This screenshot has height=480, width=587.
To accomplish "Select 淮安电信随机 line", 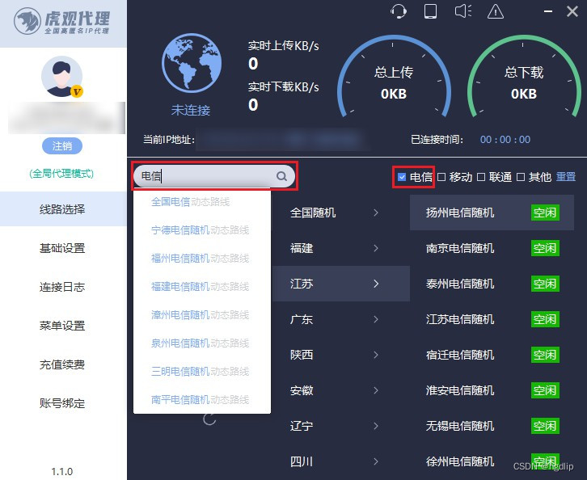I will tap(492, 390).
